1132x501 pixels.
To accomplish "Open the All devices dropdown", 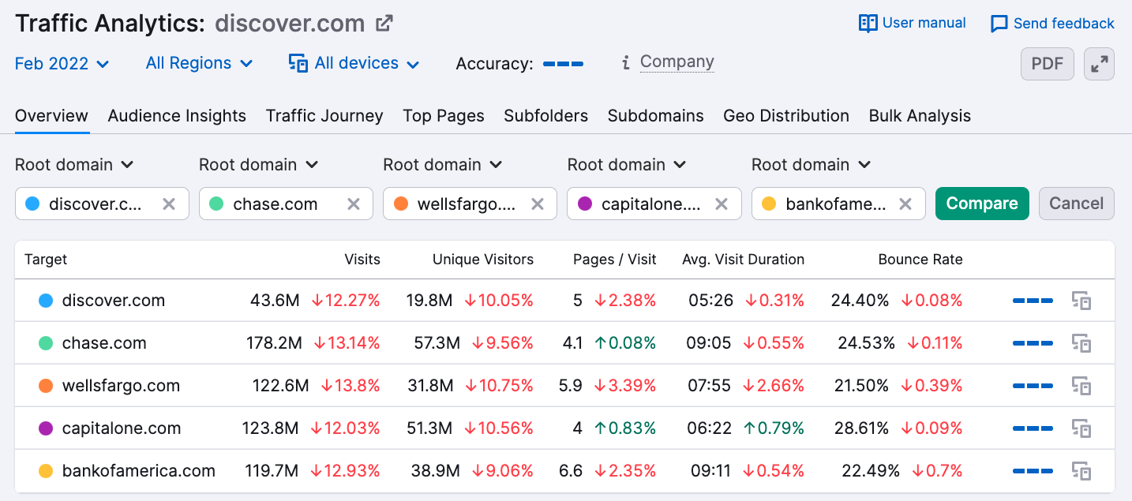I will tap(354, 63).
